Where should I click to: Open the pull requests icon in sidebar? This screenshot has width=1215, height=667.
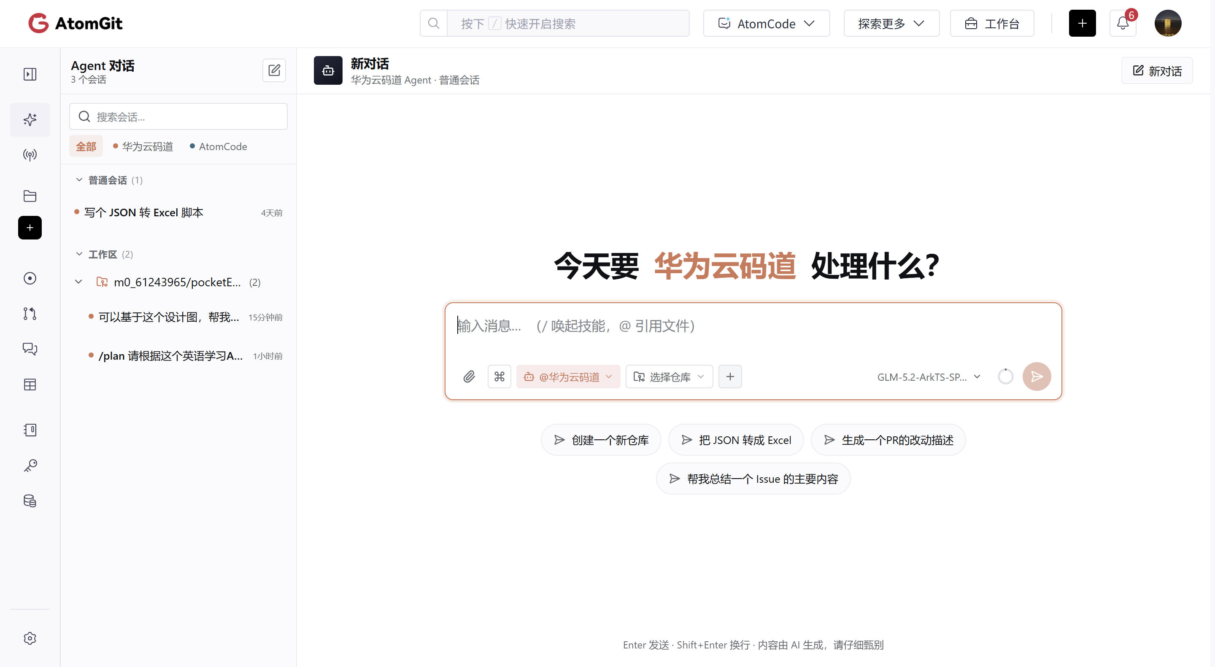pyautogui.click(x=30, y=313)
